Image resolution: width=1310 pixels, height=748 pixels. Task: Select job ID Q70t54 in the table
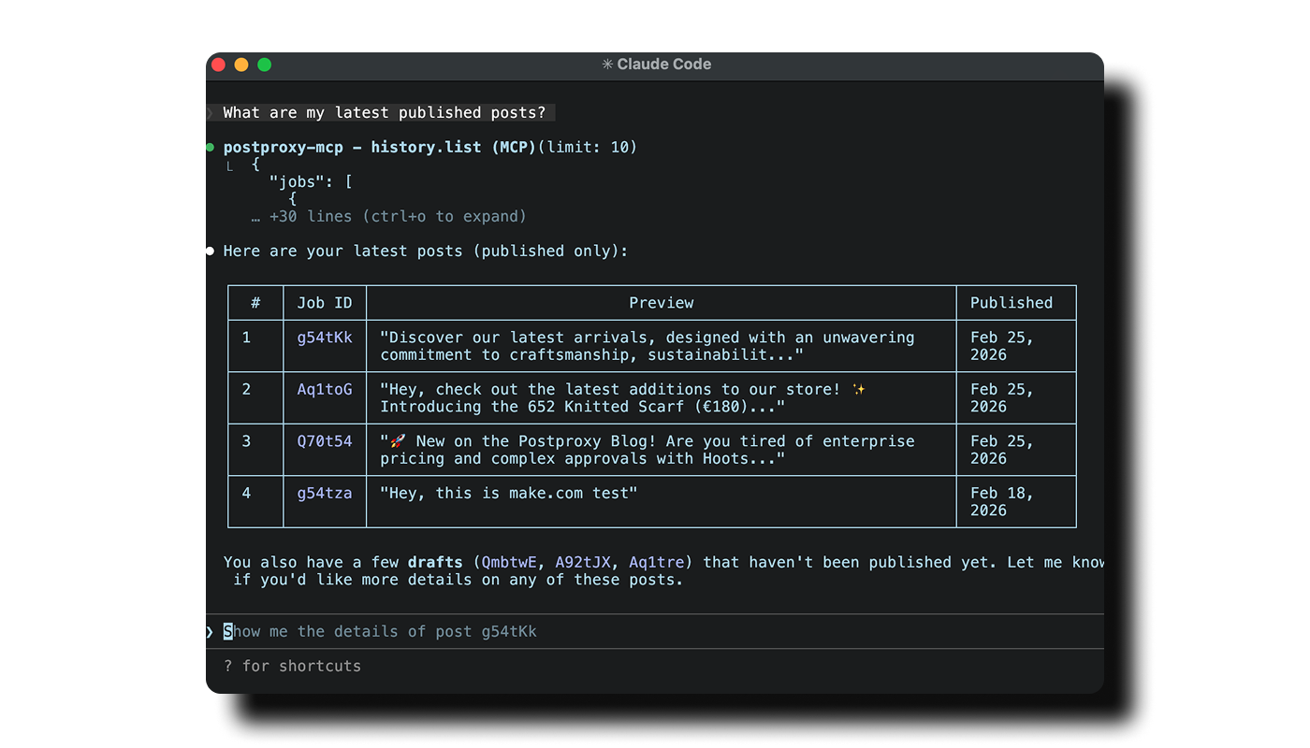[x=325, y=440]
